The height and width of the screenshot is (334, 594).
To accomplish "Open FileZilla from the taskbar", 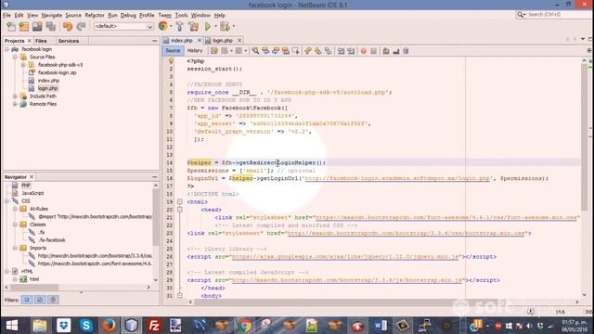I will [154, 326].
